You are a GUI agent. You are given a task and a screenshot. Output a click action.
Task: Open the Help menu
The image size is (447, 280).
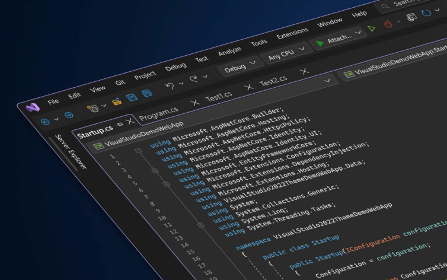coord(359,14)
